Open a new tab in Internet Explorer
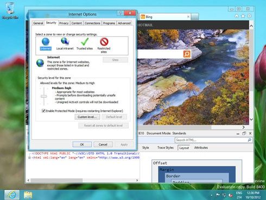Viewport: 266px width, 200px height. pyautogui.click(x=195, y=17)
